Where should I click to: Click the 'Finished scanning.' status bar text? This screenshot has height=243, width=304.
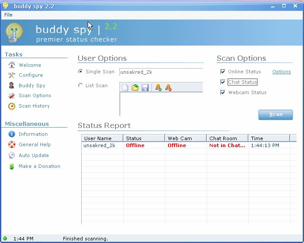pyautogui.click(x=86, y=239)
